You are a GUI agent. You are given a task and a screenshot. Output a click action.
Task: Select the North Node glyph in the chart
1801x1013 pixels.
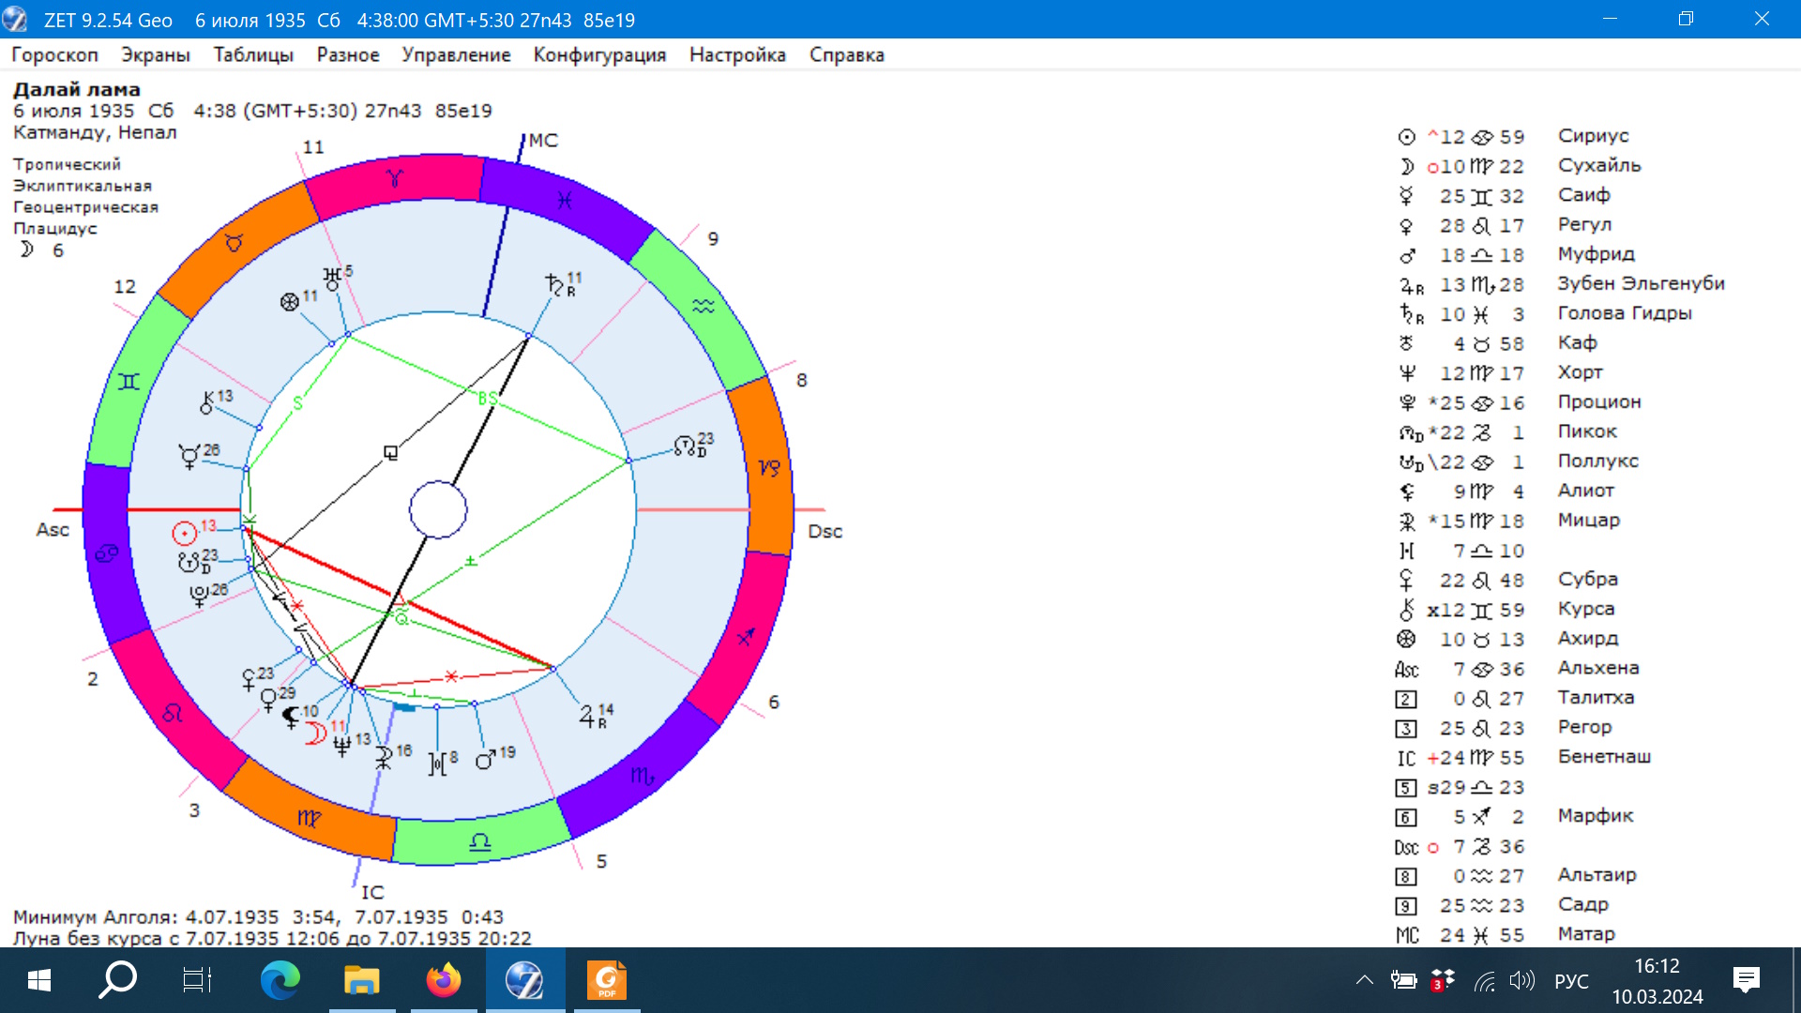click(x=685, y=446)
